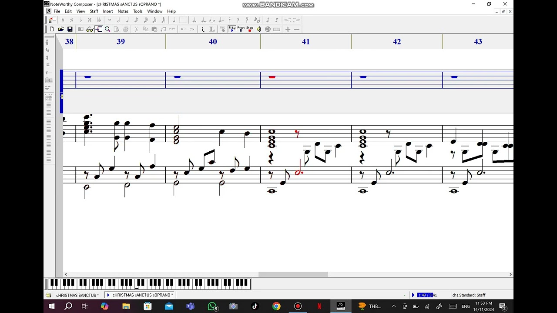This screenshot has width=557, height=313.
Task: Select the staff properties tool icon
Action: tap(98, 29)
